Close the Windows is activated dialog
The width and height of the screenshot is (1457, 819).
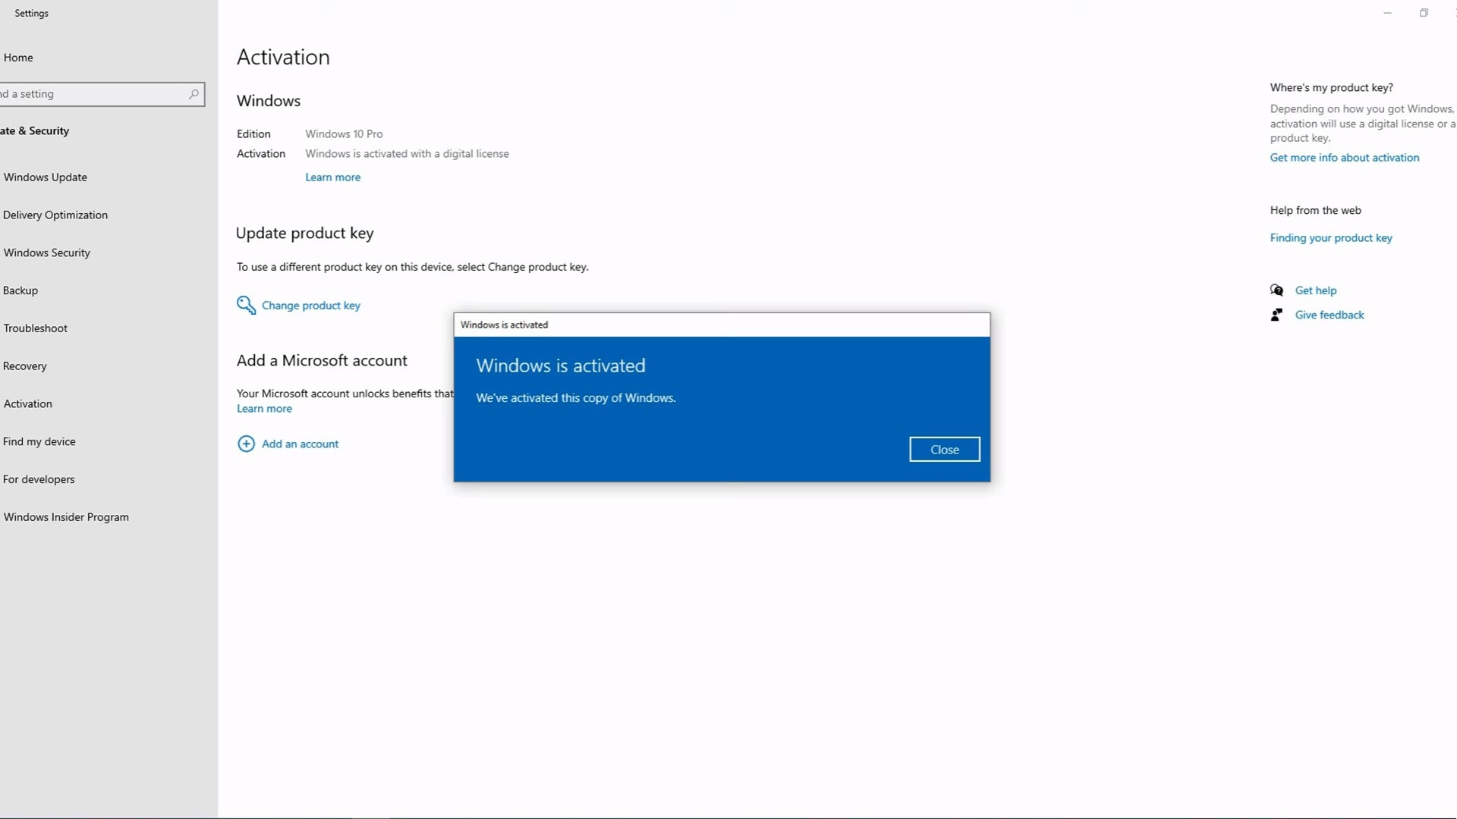[944, 450]
